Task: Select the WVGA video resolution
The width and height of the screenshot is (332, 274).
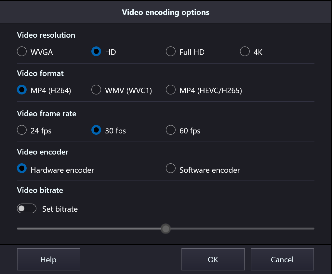Action: click(22, 52)
